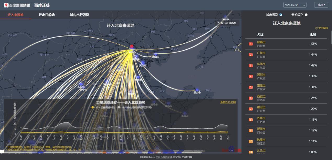Click the ranking list vertical scrollbar
Image resolution: width=332 pixels, height=160 pixels.
(331, 37)
